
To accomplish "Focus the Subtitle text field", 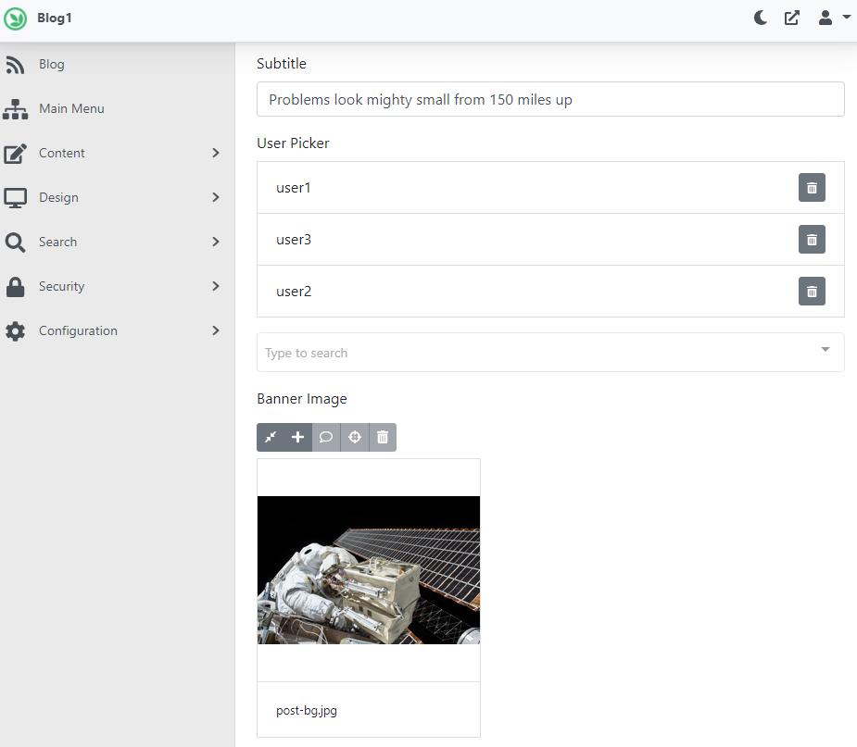I will 550,99.
